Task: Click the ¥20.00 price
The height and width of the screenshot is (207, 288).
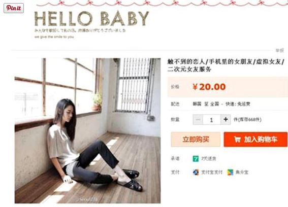Action: [x=209, y=87]
